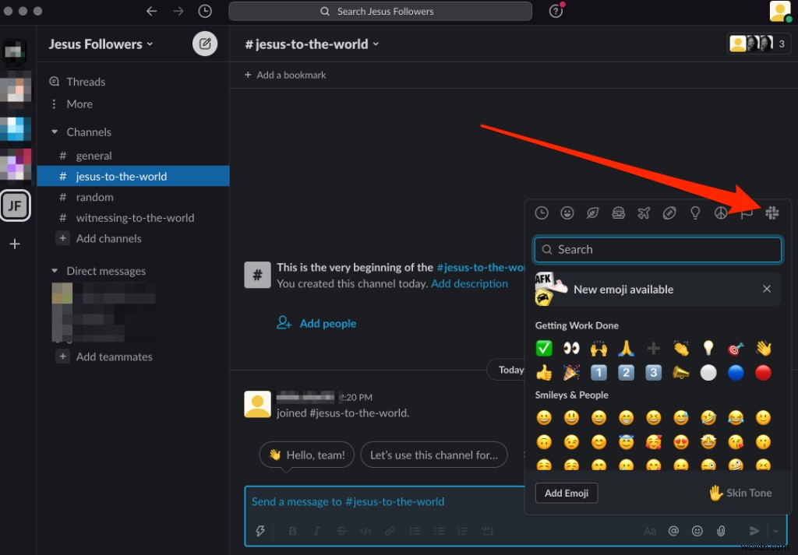Click the paperclip attachment icon
The image size is (798, 555).
click(721, 531)
